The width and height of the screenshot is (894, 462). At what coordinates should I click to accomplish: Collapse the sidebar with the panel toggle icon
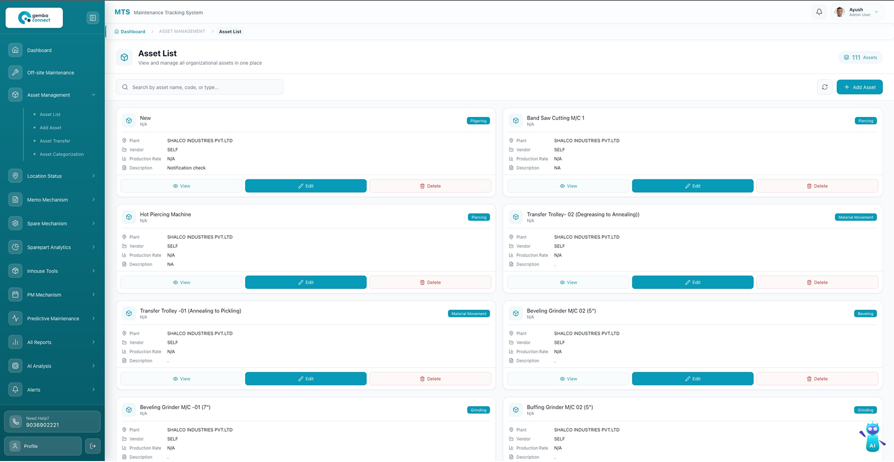coord(93,18)
